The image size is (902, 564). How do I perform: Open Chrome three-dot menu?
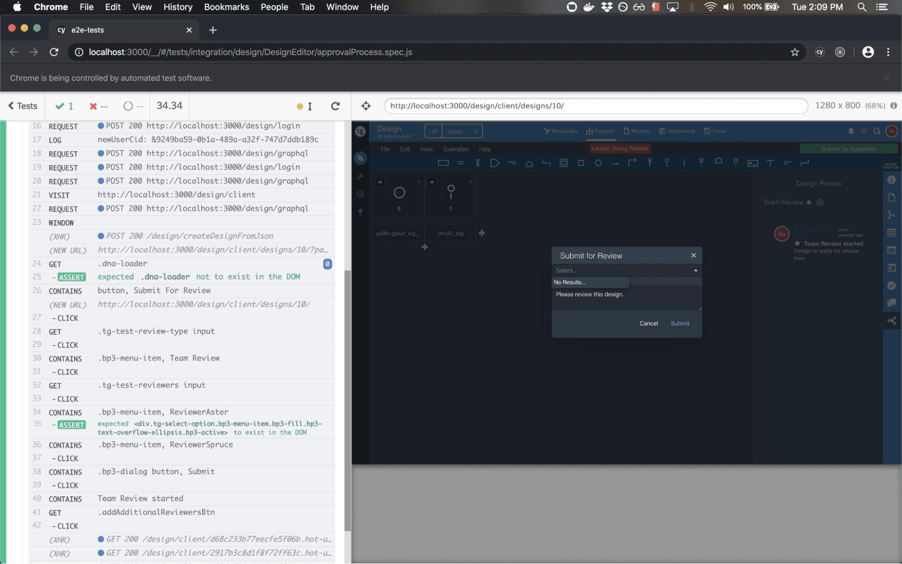tap(888, 52)
